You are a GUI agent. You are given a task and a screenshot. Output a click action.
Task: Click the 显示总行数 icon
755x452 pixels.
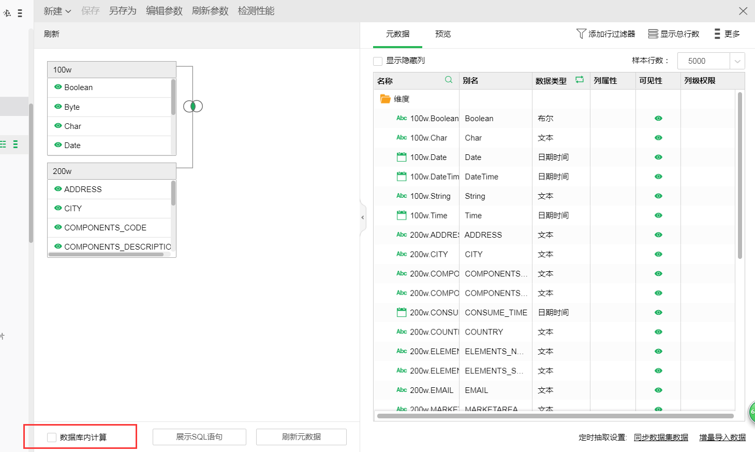click(653, 34)
